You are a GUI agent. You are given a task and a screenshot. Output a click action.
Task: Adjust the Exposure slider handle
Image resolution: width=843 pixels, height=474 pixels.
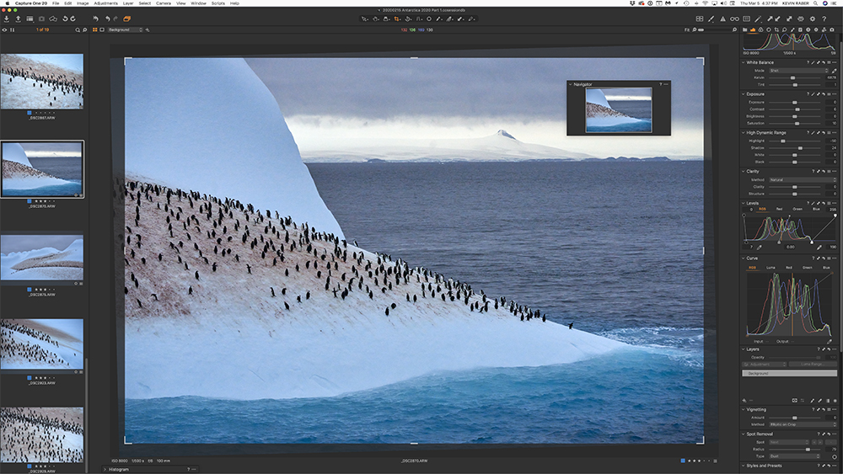tap(796, 102)
